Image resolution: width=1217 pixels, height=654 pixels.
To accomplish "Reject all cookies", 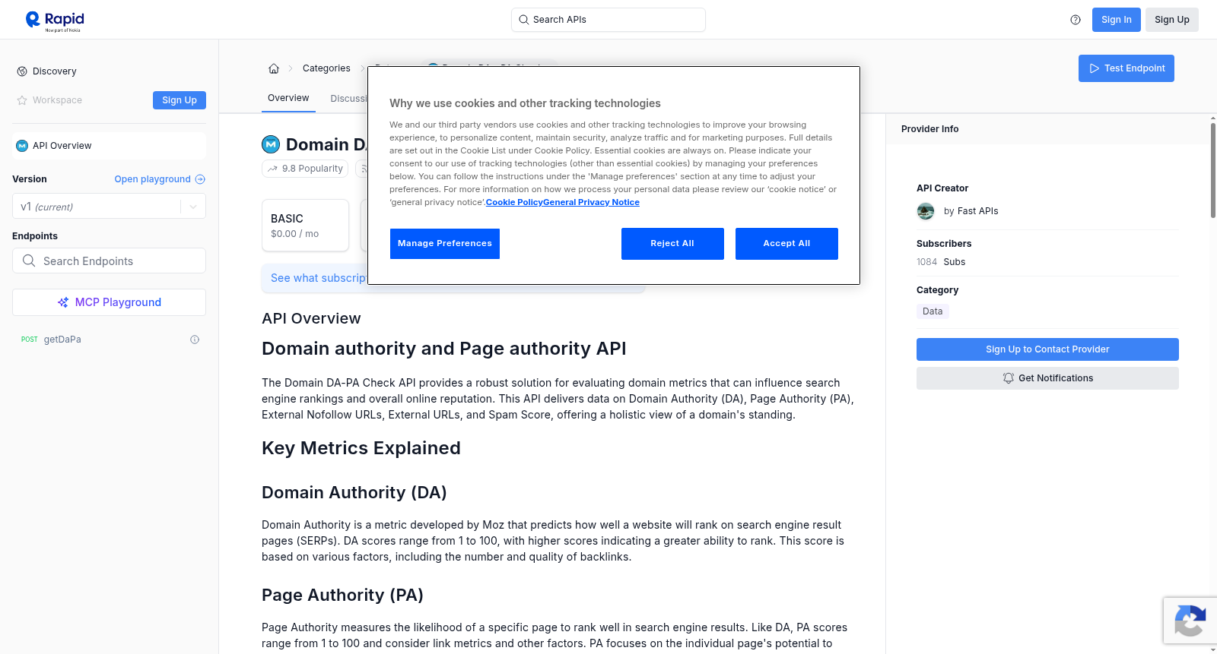I will pyautogui.click(x=672, y=244).
